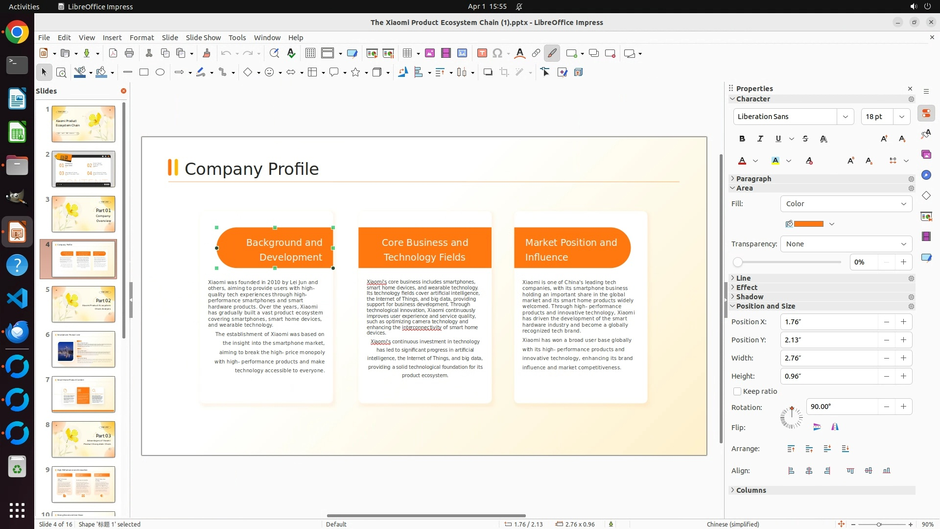Screen dimensions: 940x529
Task: Click the Insert Table toolbar icon
Action: click(407, 53)
